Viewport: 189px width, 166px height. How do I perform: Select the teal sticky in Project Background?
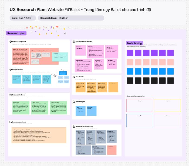tap(60, 57)
